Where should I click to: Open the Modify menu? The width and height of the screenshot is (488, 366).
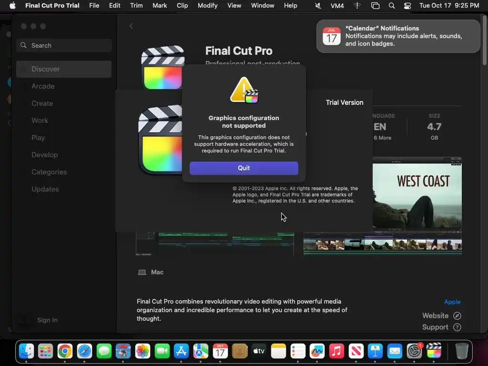[208, 6]
